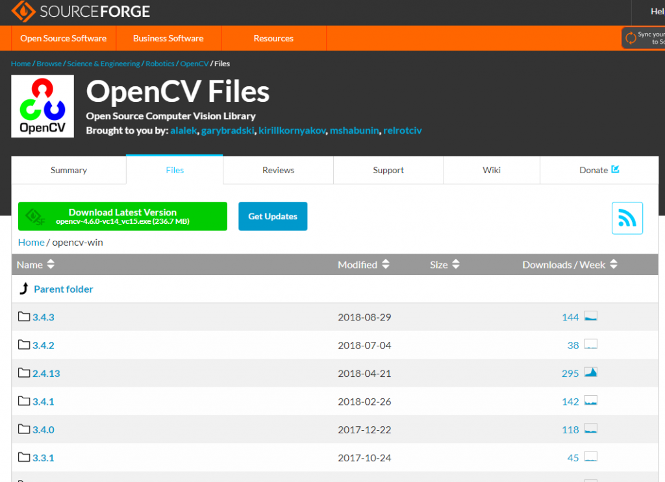Open download stats chart icon for 2.4.13
Image resolution: width=665 pixels, height=482 pixels.
pyautogui.click(x=591, y=372)
